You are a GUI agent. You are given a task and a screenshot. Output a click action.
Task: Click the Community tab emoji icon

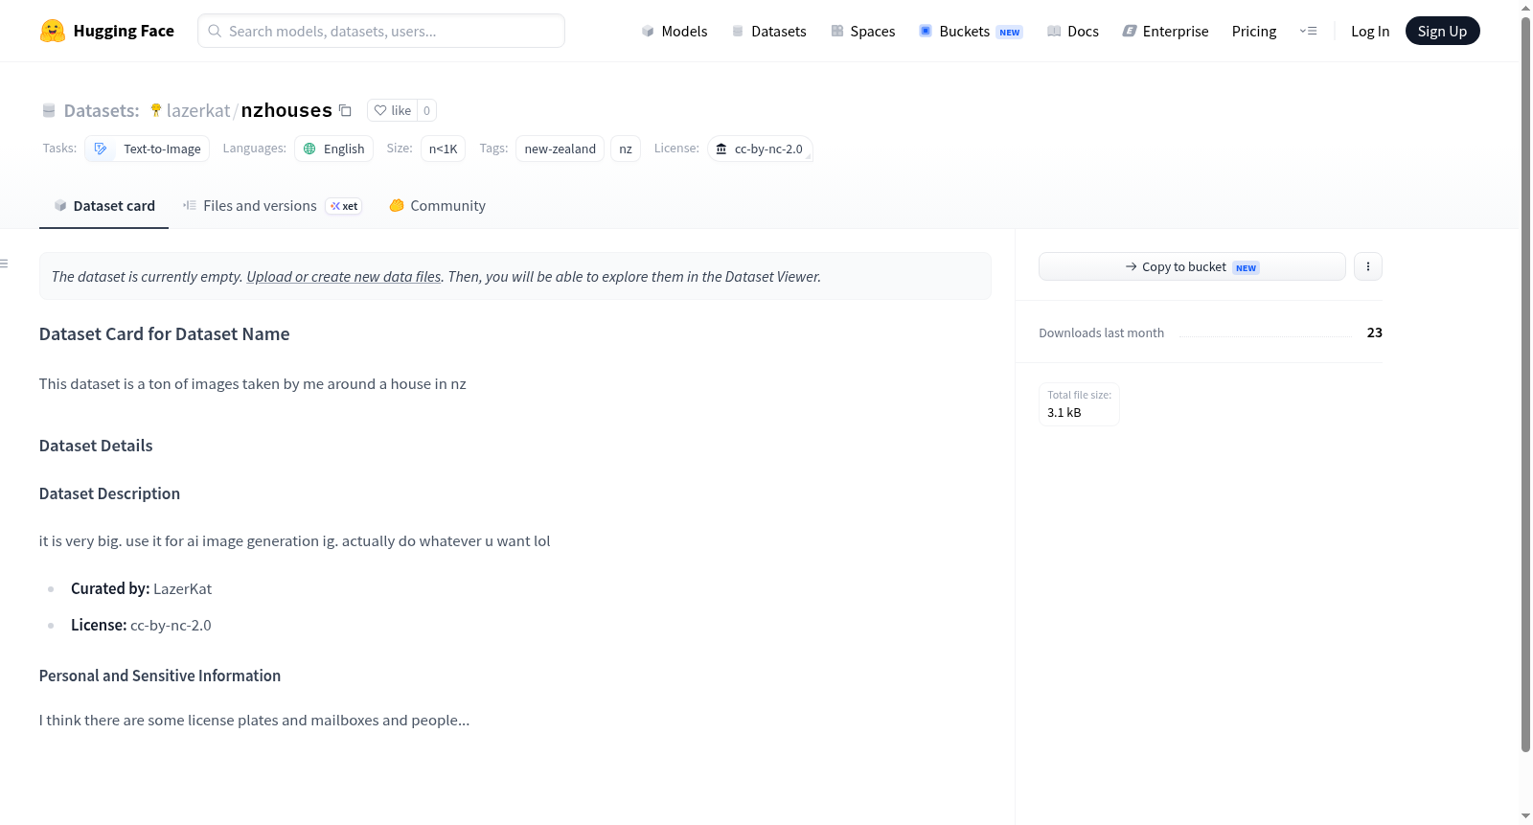coord(397,205)
